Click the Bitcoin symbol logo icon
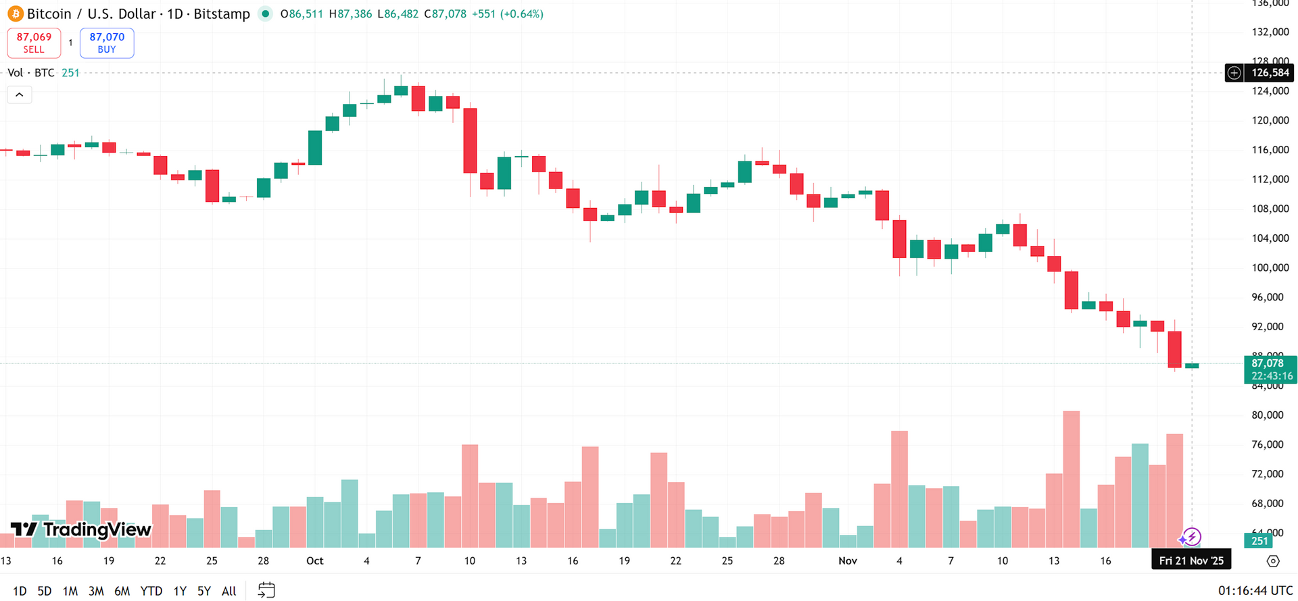The height and width of the screenshot is (601, 1298). pos(15,14)
